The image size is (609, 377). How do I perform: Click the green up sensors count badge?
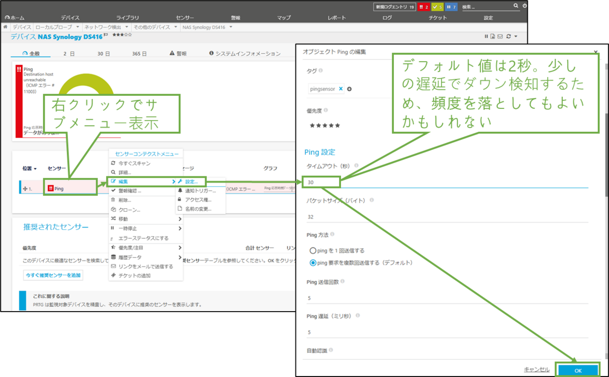[x=437, y=7]
